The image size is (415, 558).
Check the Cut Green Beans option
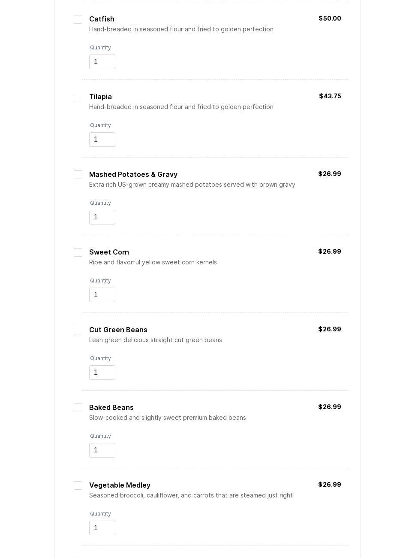pos(78,330)
